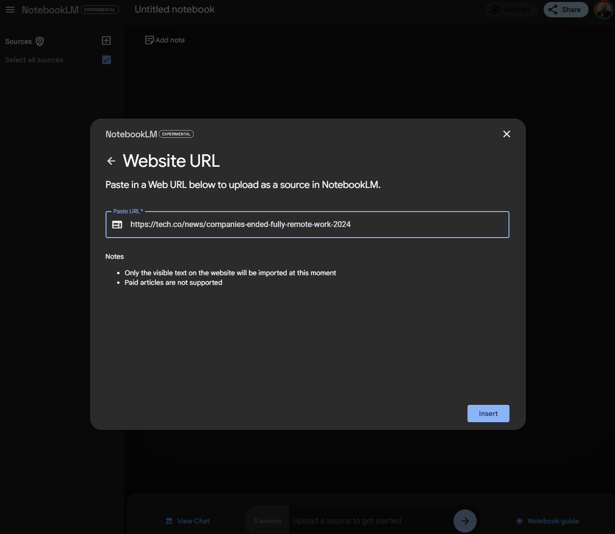
Task: Open the hamburger main menu
Action: click(x=10, y=10)
